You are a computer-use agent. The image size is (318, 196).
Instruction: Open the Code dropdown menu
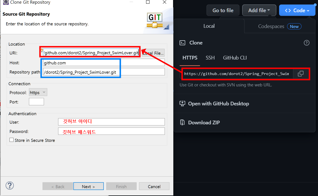[297, 10]
